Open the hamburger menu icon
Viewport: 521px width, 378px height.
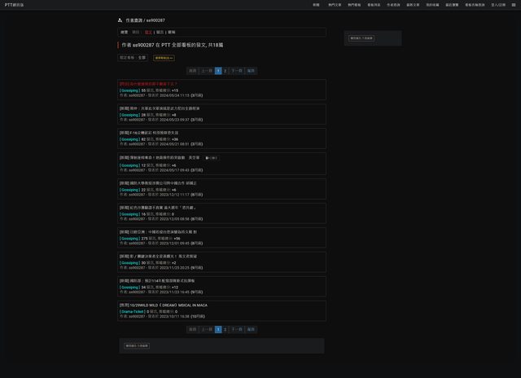point(513,4)
